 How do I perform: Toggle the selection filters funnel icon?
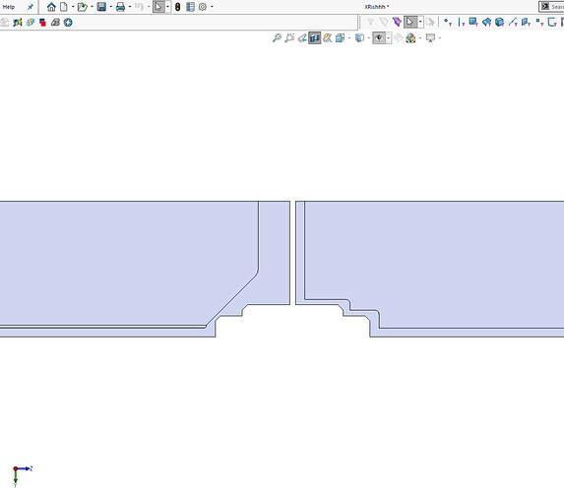coord(370,23)
